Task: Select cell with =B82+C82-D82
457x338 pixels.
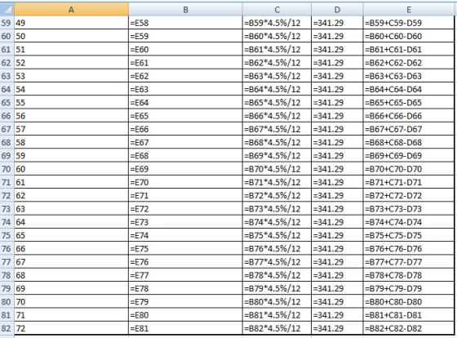Action: pos(409,328)
